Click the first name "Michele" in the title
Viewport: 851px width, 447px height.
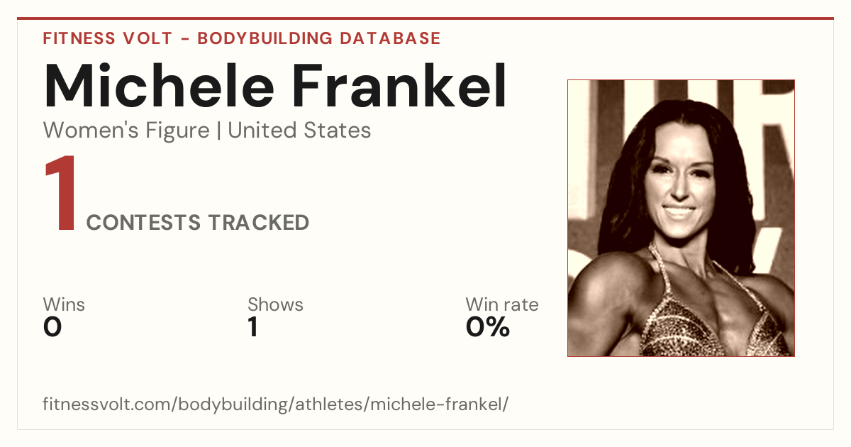pyautogui.click(x=159, y=87)
